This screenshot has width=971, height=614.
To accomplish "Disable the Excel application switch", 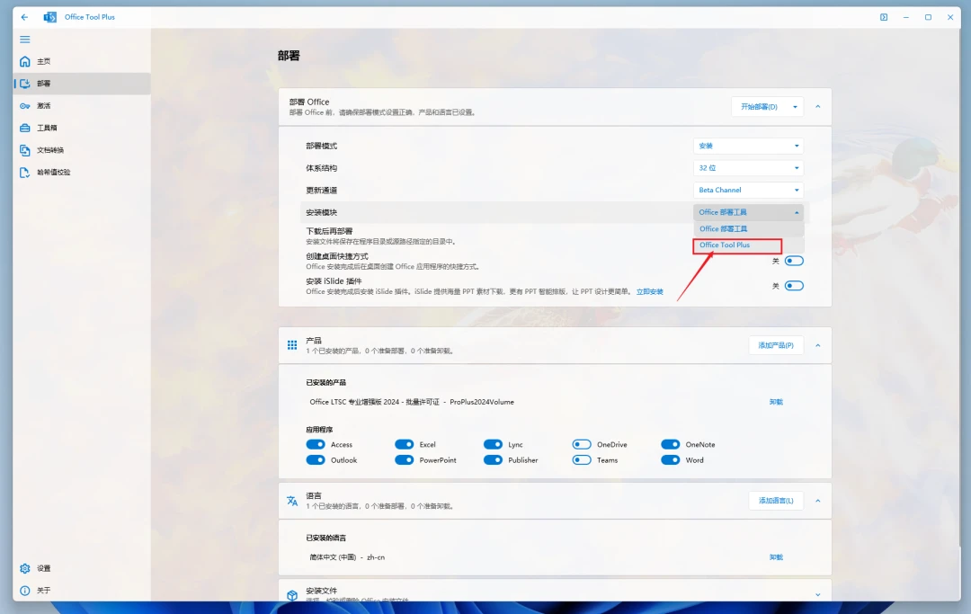I will (405, 444).
